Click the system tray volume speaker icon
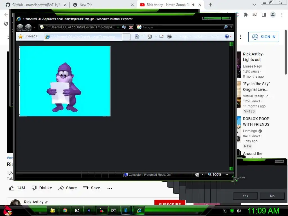The width and height of the screenshot is (288, 216). click(238, 211)
